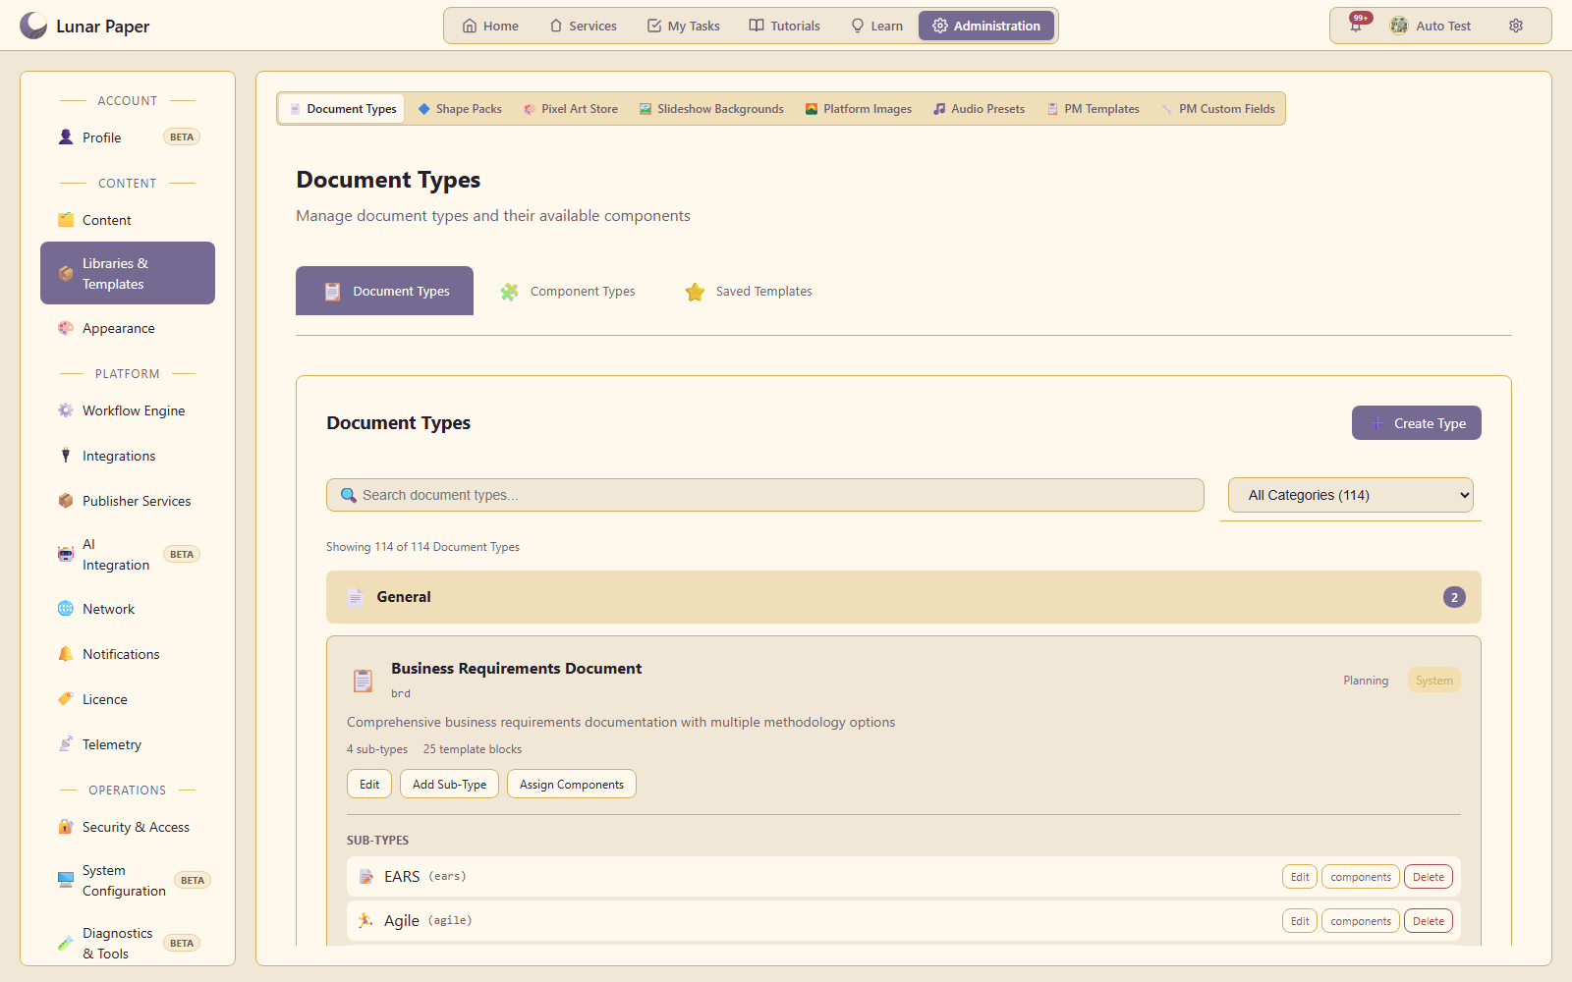Select the Slideshow Backgrounds tab
The height and width of the screenshot is (982, 1572).
[711, 109]
